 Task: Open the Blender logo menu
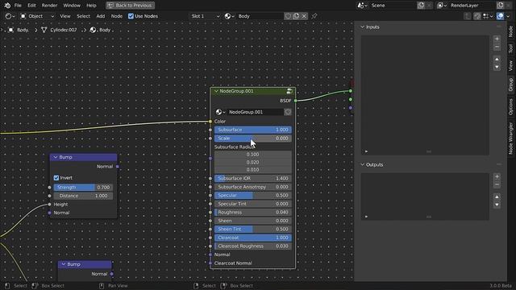click(x=7, y=6)
